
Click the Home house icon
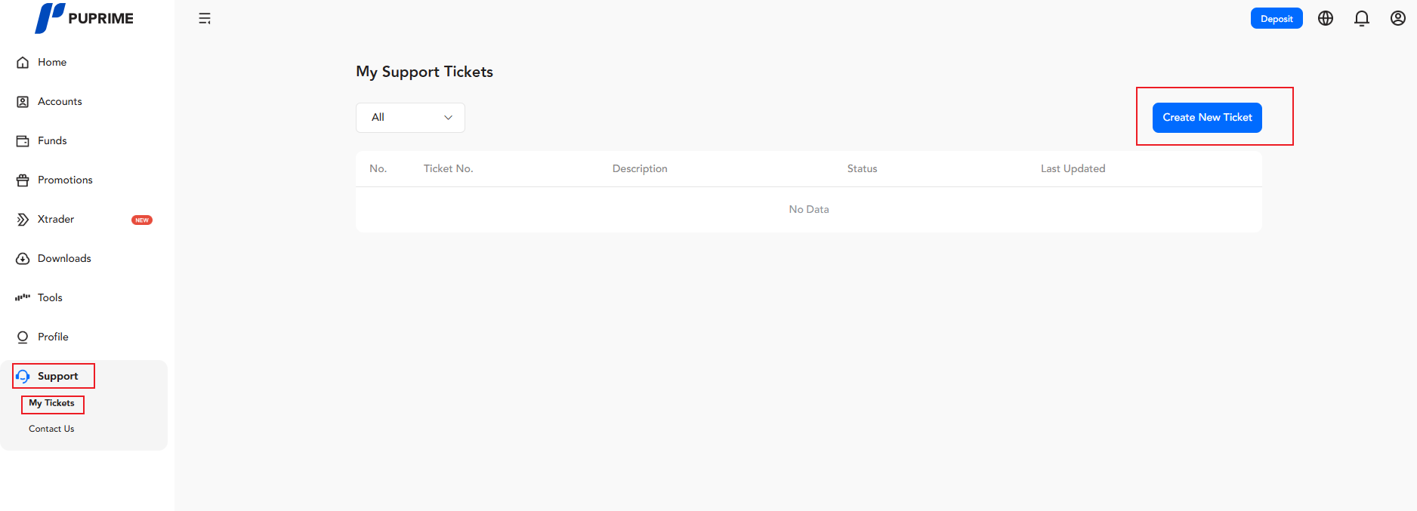(x=23, y=63)
